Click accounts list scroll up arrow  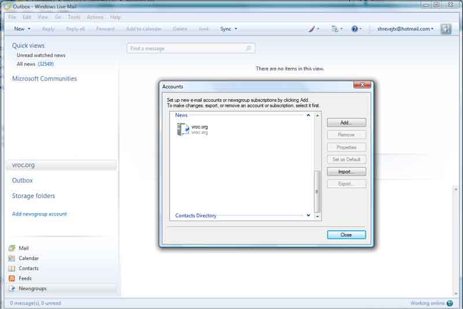click(x=317, y=115)
